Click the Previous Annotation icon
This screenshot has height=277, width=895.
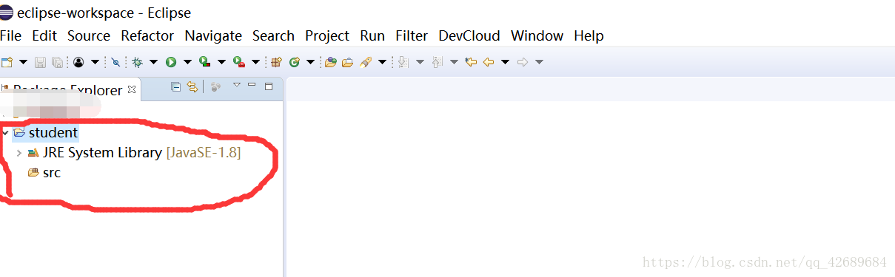click(437, 62)
